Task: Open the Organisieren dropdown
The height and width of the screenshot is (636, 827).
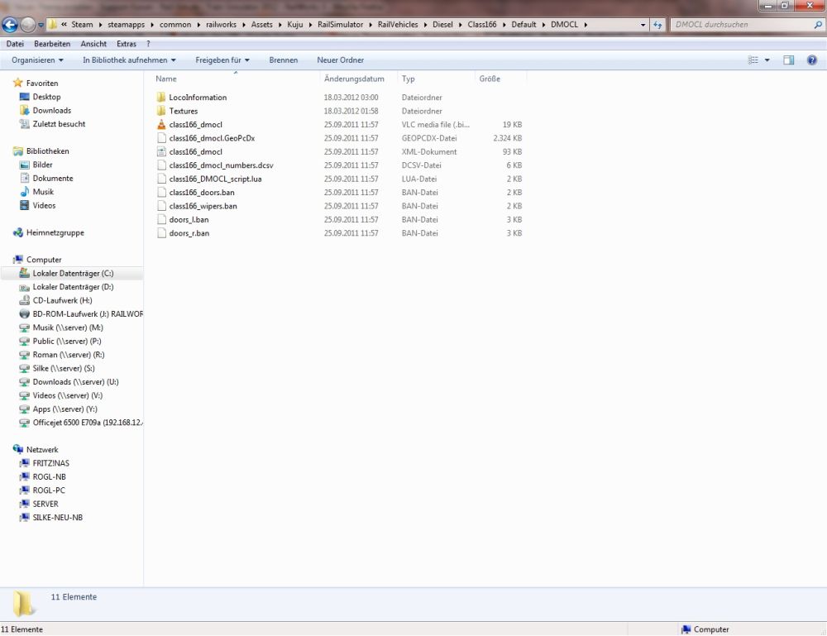Action: point(37,60)
